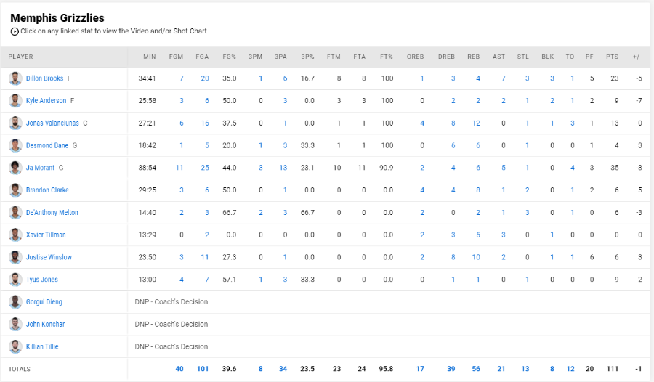Screen dimensions: 654x382
Task: View Jonas Valanciunas' 12 rebounds
Action: pos(476,123)
